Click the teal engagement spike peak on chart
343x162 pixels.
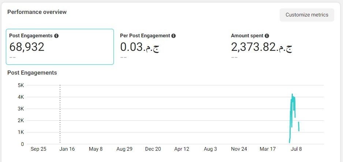(292, 95)
